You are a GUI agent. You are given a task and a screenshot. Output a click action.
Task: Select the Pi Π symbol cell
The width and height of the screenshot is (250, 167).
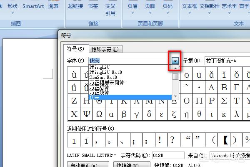(199, 101)
